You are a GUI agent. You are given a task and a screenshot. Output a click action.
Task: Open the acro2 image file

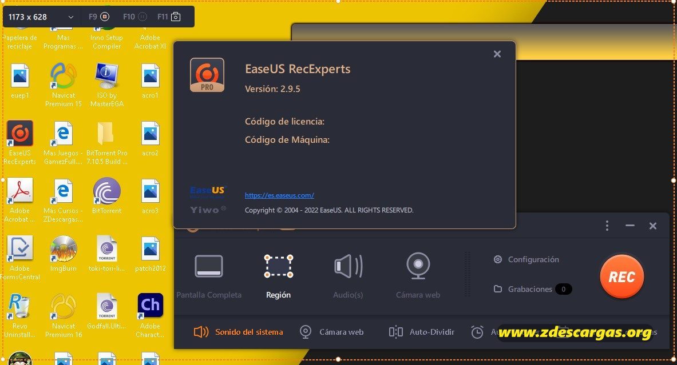151,138
